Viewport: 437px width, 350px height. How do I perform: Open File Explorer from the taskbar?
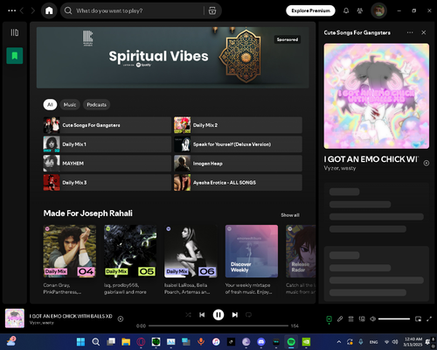coord(126,342)
